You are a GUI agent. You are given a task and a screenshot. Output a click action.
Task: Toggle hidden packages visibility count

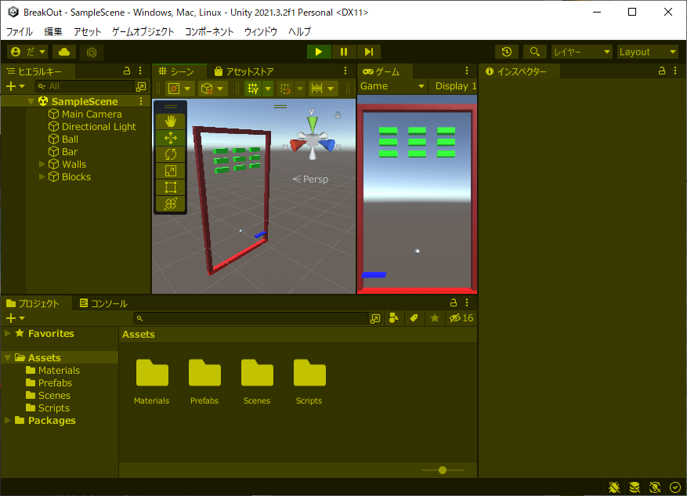coord(461,318)
